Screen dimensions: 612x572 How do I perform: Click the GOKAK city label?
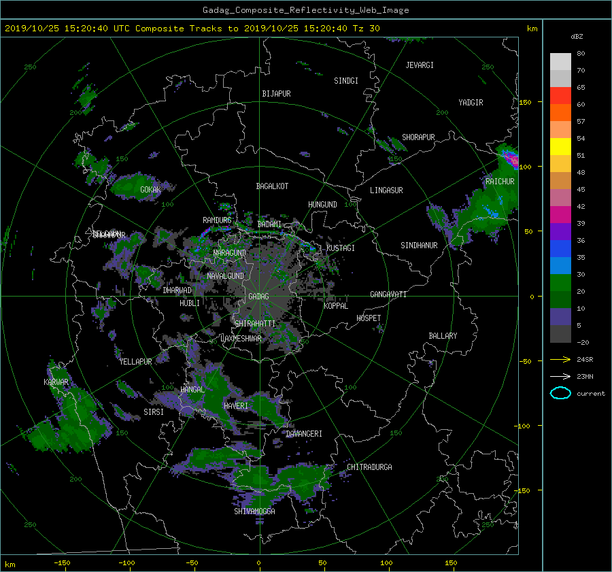(x=150, y=190)
